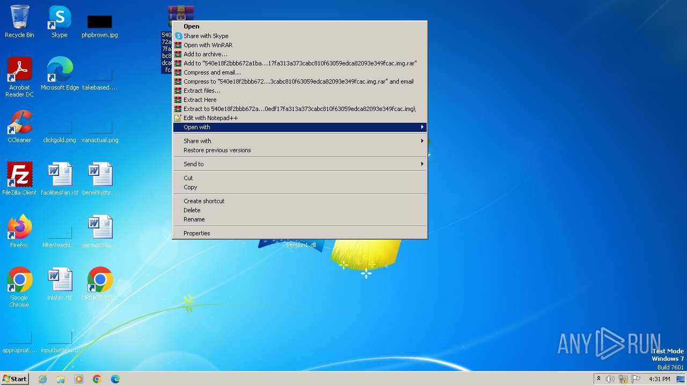Choose Restore previous versions
Screen dimensions: 687x386
coord(299,150)
